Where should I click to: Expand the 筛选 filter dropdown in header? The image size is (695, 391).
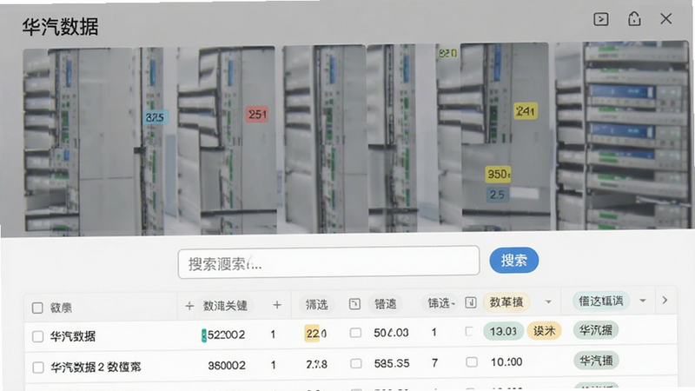440,303
